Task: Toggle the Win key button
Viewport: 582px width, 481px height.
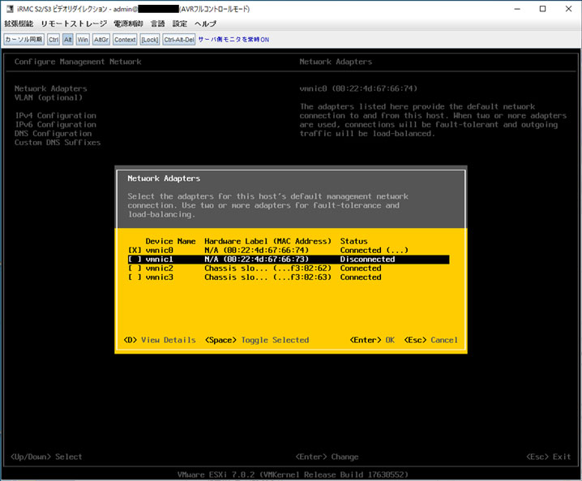Action: pyautogui.click(x=83, y=40)
